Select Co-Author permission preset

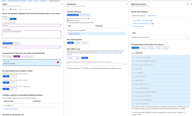[x=143, y=48]
